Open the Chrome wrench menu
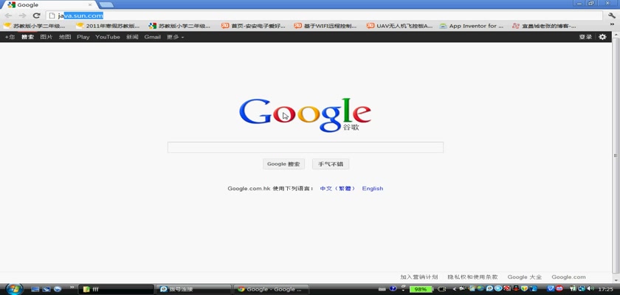Image resolution: width=620 pixels, height=295 pixels. [612, 15]
